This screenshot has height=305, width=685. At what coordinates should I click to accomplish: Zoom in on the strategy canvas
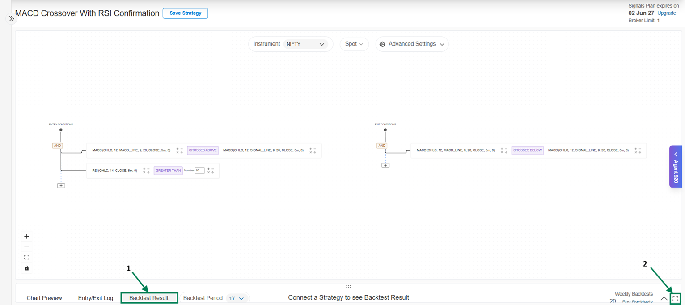[x=26, y=236]
